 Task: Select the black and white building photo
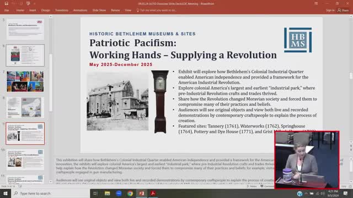click(117, 101)
